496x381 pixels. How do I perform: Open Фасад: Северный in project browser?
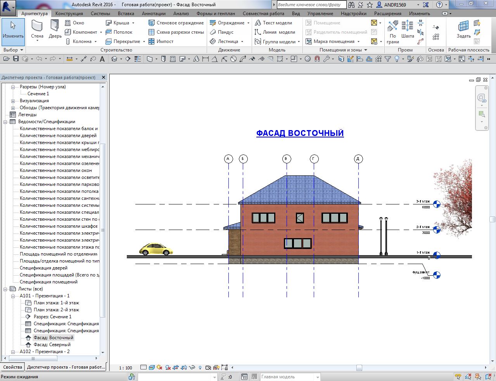click(52, 345)
